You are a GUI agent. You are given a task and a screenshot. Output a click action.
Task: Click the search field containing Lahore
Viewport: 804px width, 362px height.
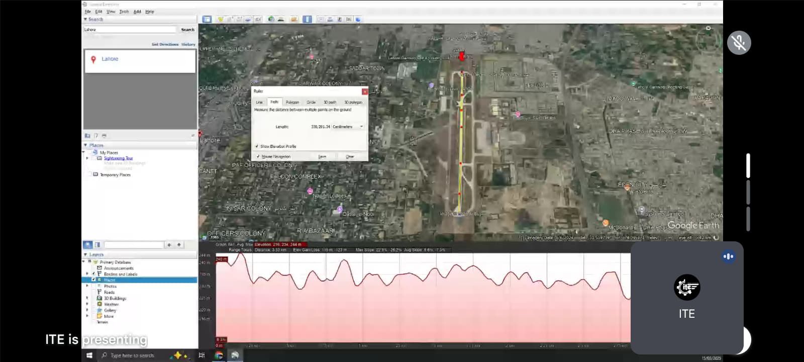click(130, 30)
